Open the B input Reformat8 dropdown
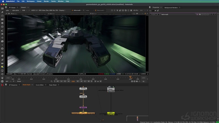The width and height of the screenshot is (219, 123). click(100, 10)
